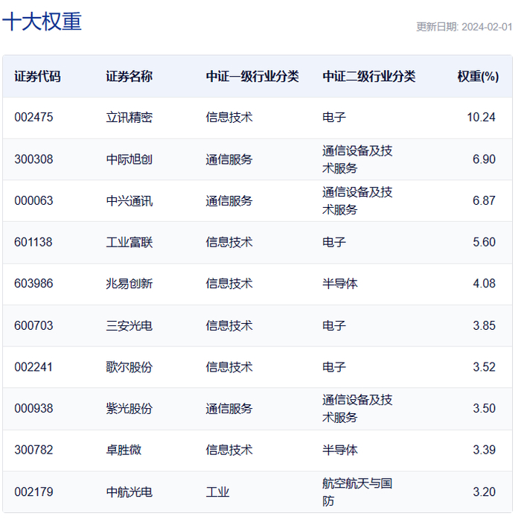
Task: Click stock name 三安光电
Action: pos(130,325)
